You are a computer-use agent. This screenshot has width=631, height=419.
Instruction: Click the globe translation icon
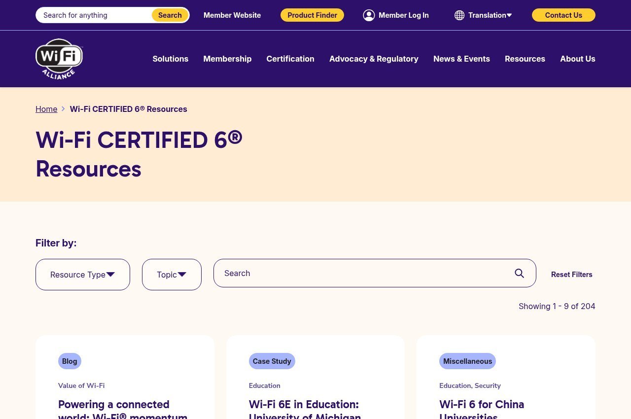459,15
